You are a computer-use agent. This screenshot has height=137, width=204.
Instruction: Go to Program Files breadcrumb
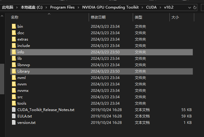(x=62, y=7)
